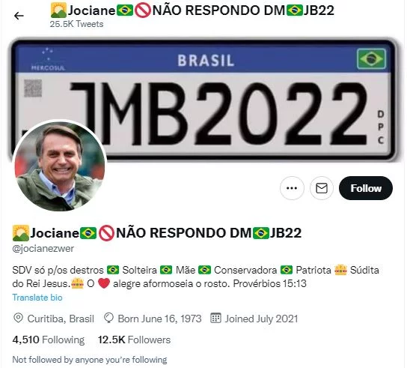Click the 25.5K Tweets count
Image resolution: width=407 pixels, height=368 pixels.
click(x=76, y=24)
